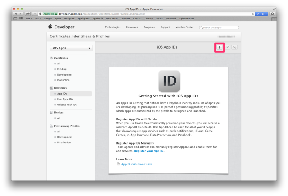This screenshot has width=288, height=196.
Task: Select All under Devices
Action: pyautogui.click(x=59, y=118)
